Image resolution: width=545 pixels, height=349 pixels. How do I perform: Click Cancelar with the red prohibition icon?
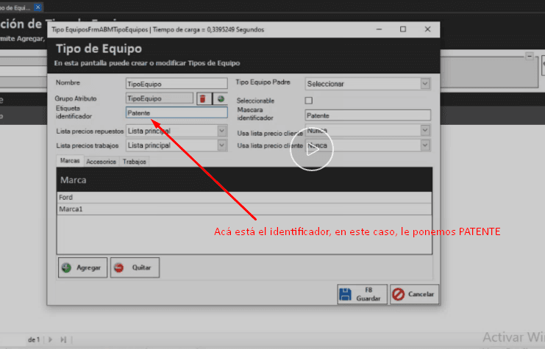pyautogui.click(x=414, y=295)
